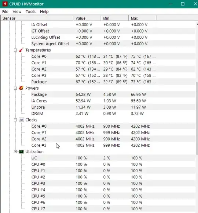Image resolution: width=198 pixels, height=213 pixels.
Task: Click the Temperatures section label
Action: (38, 50)
